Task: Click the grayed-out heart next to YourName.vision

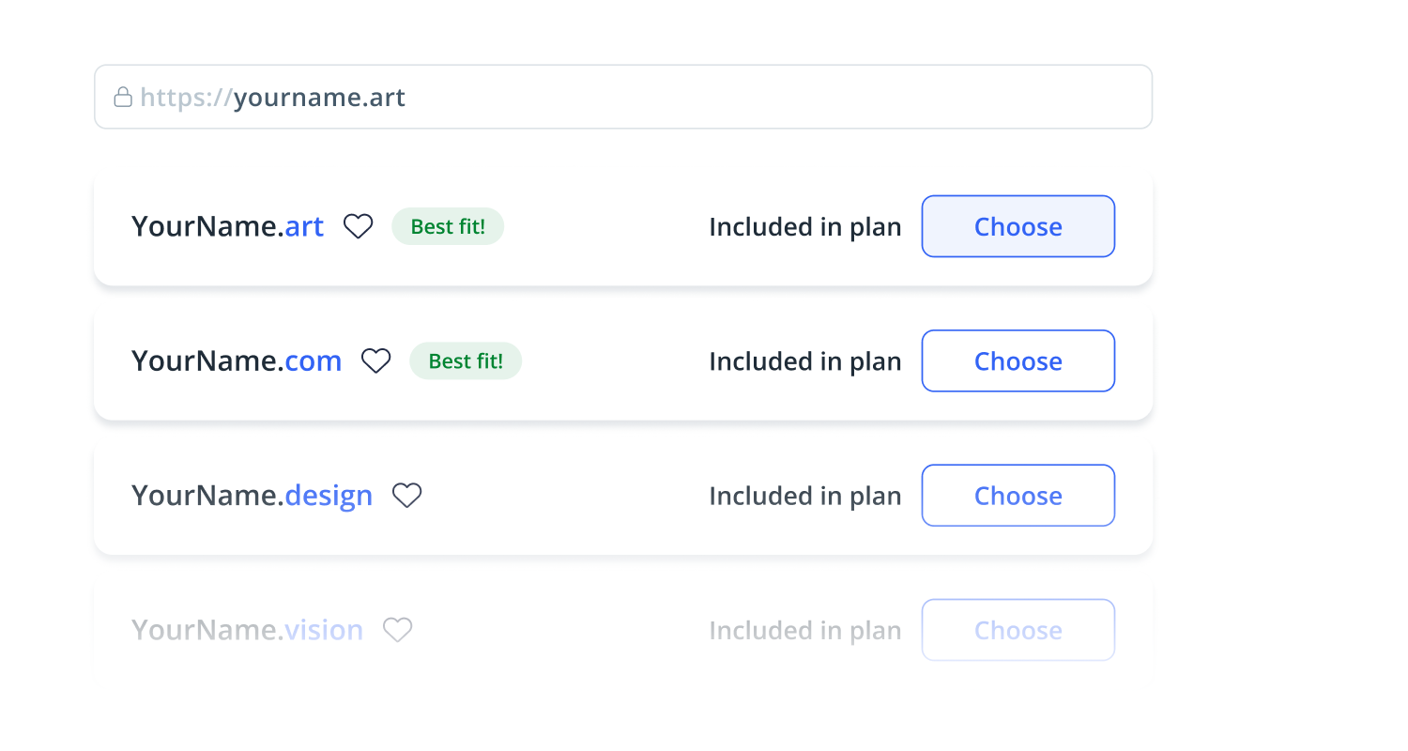Action: click(397, 630)
